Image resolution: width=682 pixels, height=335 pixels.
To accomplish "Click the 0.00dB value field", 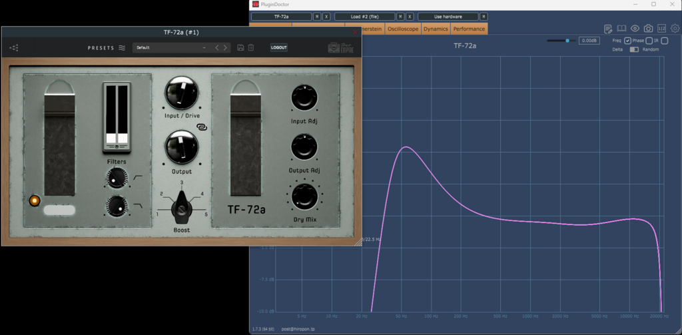I will pyautogui.click(x=589, y=41).
